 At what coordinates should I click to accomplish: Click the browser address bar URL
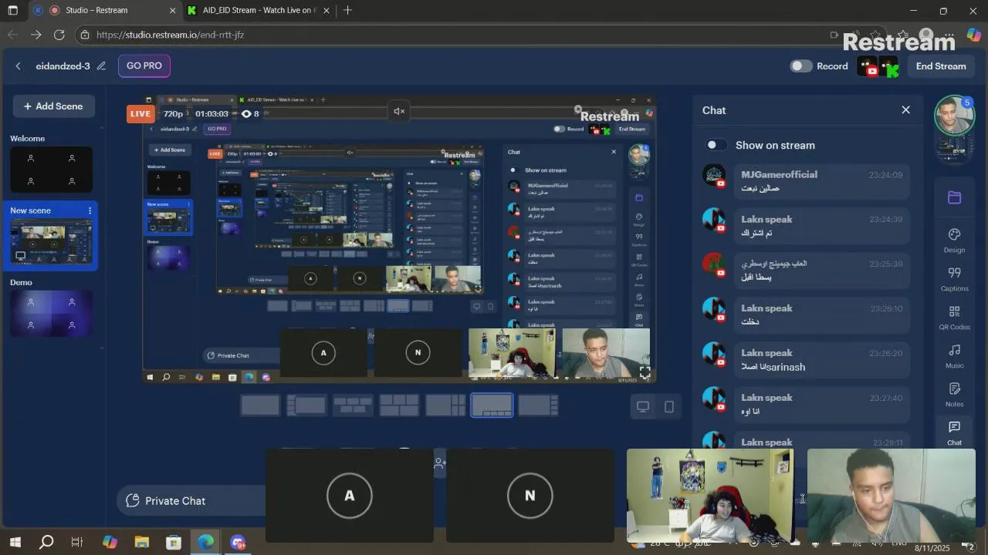pos(170,35)
